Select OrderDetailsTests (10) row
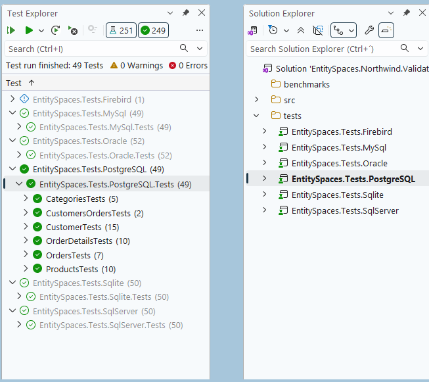The width and height of the screenshot is (429, 382). coord(87,241)
